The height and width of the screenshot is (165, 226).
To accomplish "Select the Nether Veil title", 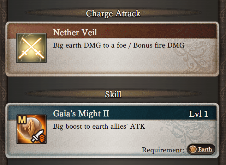I will tap(75, 33).
